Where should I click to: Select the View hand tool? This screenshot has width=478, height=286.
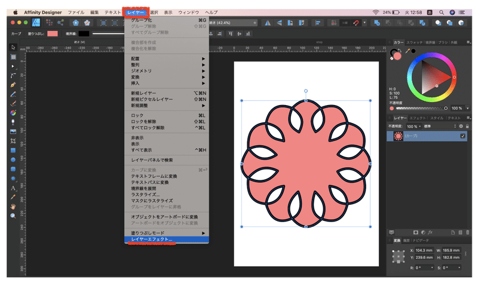pyautogui.click(x=13, y=207)
